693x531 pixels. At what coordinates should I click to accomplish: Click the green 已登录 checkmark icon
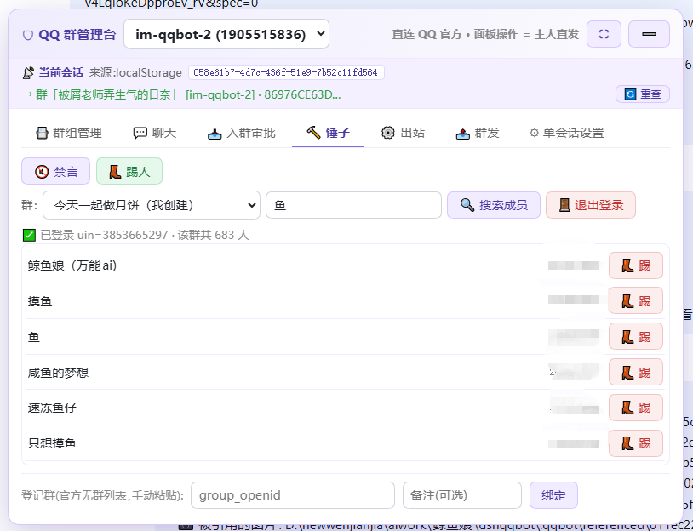pyautogui.click(x=29, y=235)
